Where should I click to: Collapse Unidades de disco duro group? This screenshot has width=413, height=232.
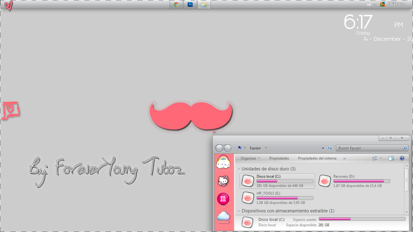pos(239,169)
